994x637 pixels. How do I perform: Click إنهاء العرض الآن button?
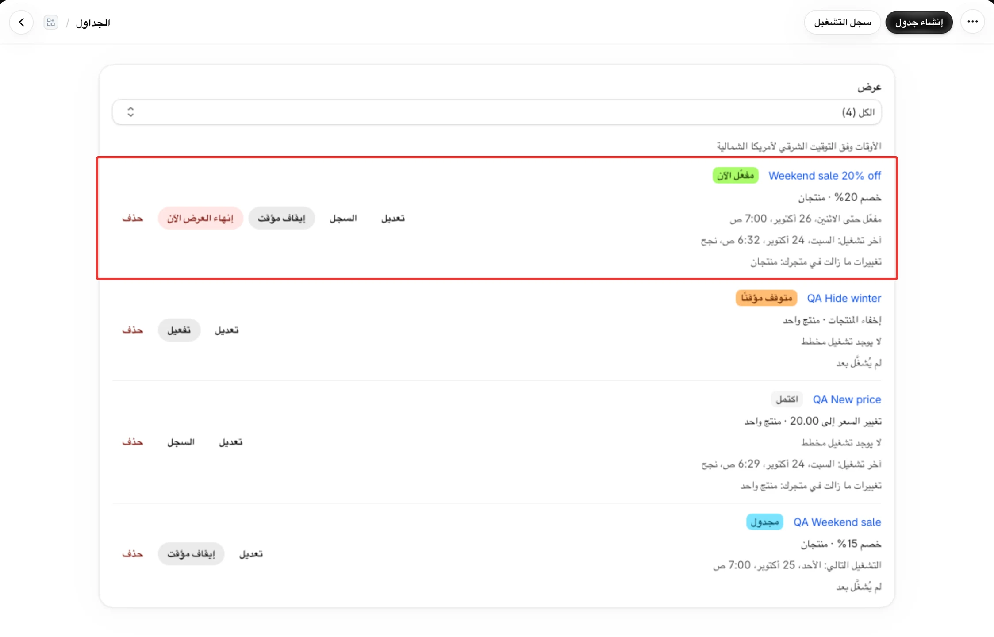coord(200,218)
